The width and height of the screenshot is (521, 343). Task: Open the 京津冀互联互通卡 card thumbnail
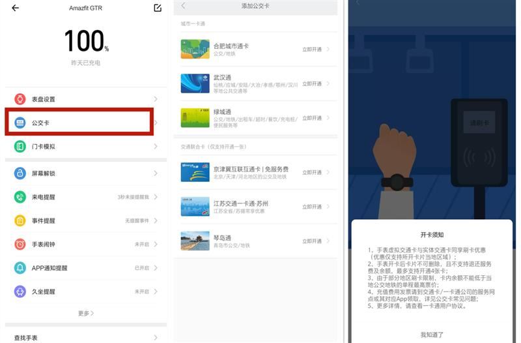(195, 172)
